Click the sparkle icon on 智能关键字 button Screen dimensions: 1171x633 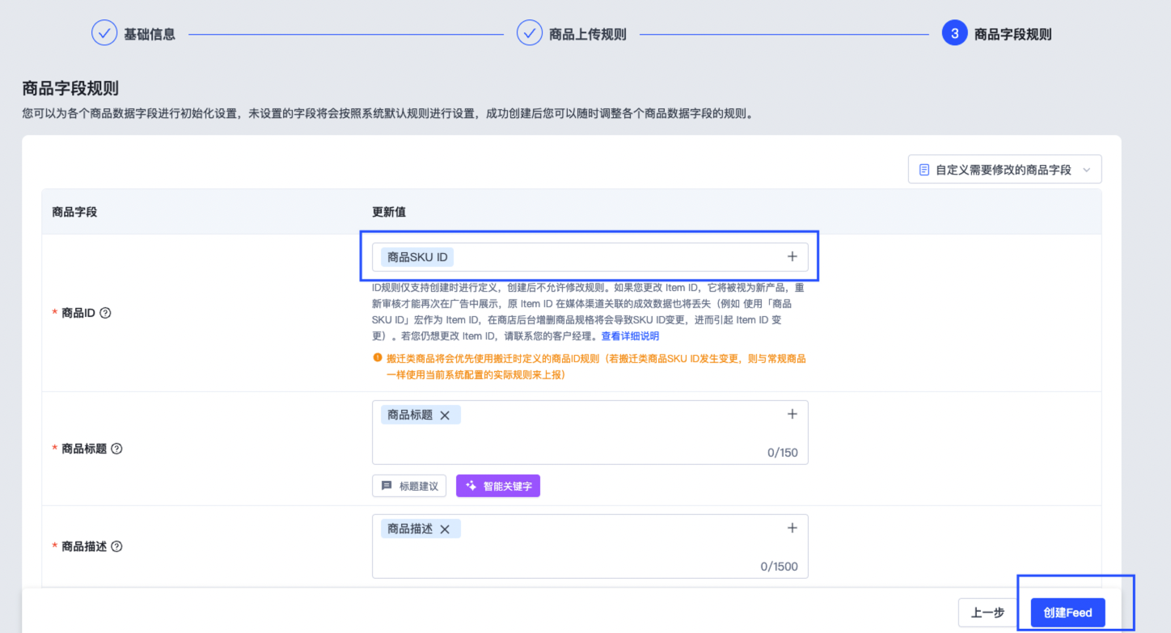pyautogui.click(x=470, y=485)
